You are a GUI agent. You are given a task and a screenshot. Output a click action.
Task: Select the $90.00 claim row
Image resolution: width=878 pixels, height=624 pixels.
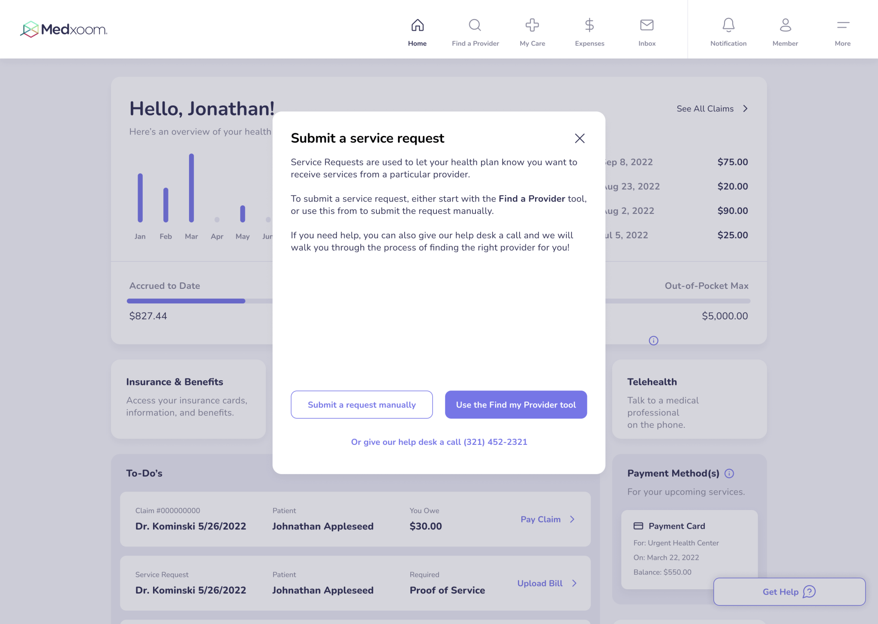click(x=677, y=211)
